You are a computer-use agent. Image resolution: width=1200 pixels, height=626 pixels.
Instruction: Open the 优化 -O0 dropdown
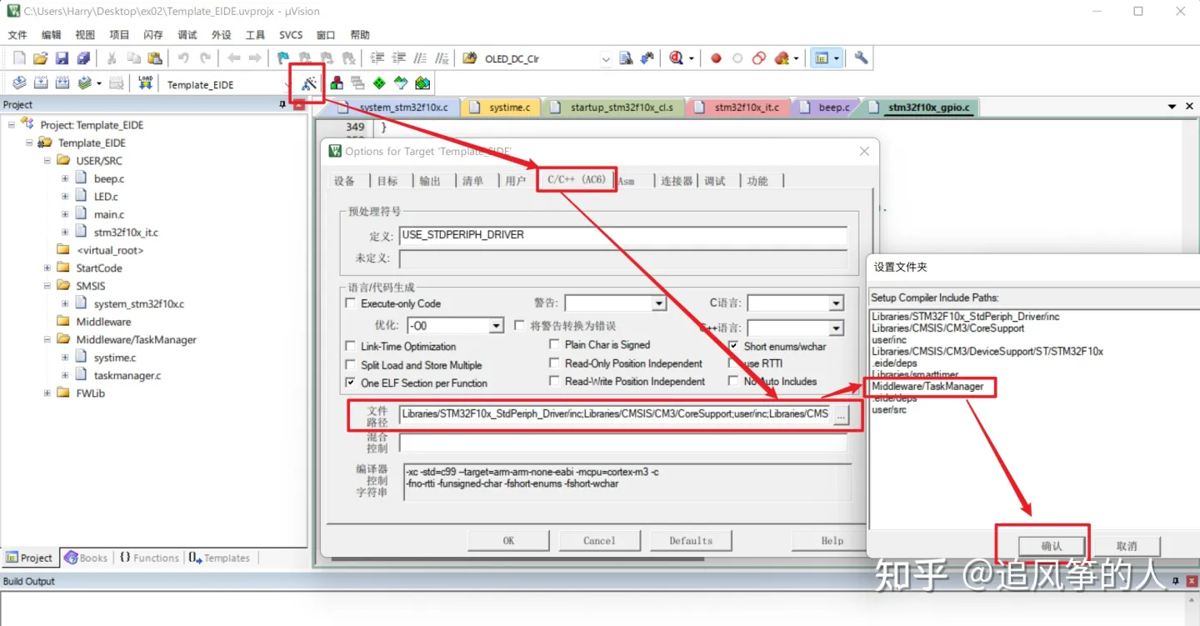click(x=497, y=326)
